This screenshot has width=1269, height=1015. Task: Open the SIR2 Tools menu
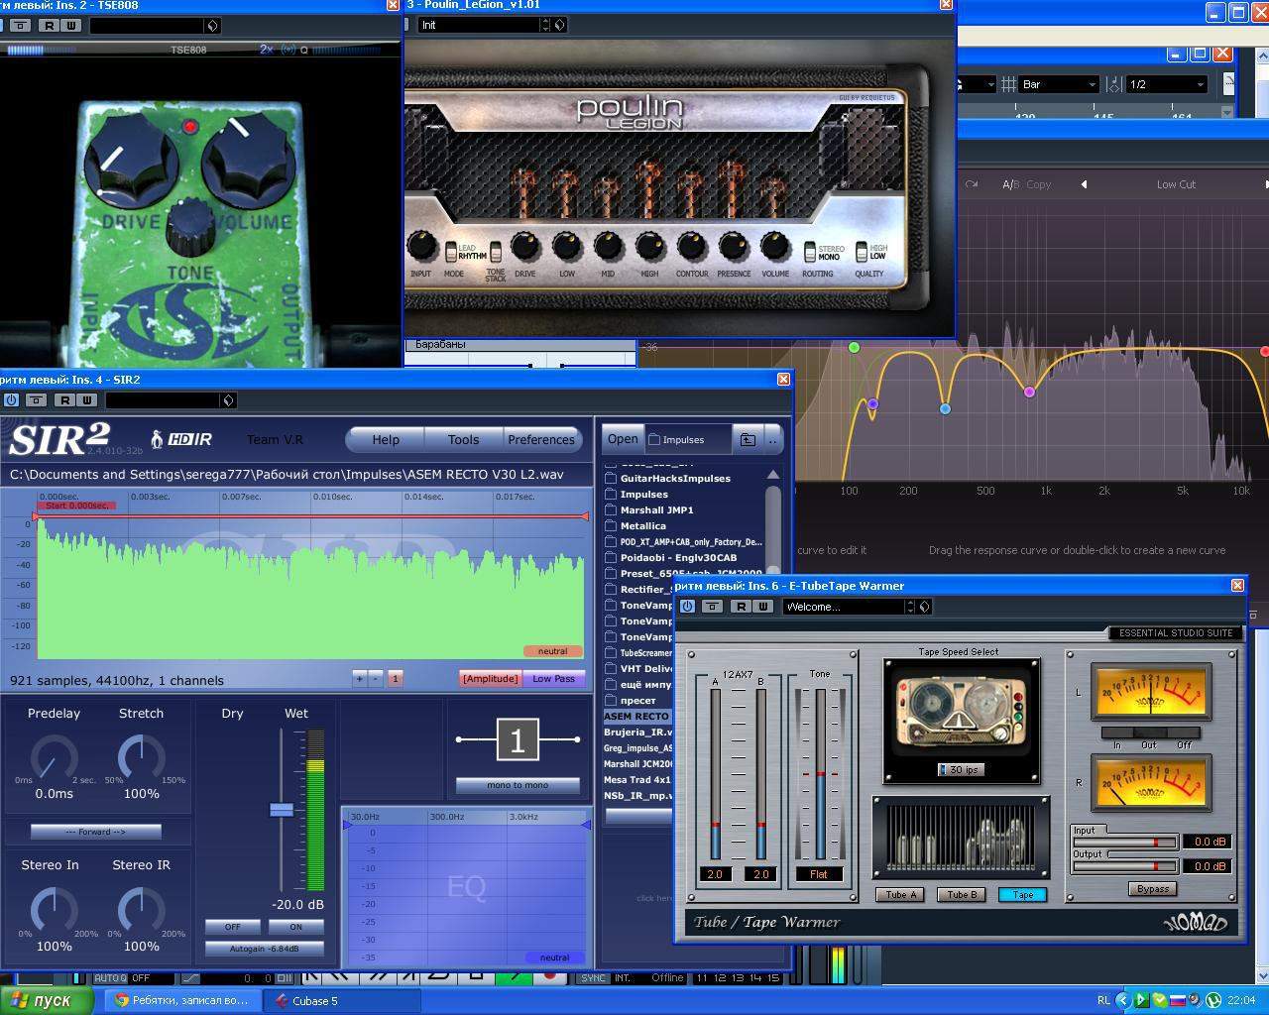click(463, 440)
